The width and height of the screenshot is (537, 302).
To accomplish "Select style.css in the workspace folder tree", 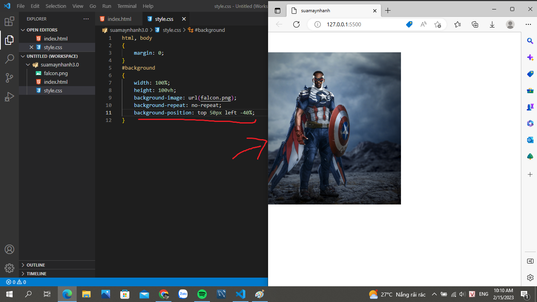I will click(x=57, y=90).
